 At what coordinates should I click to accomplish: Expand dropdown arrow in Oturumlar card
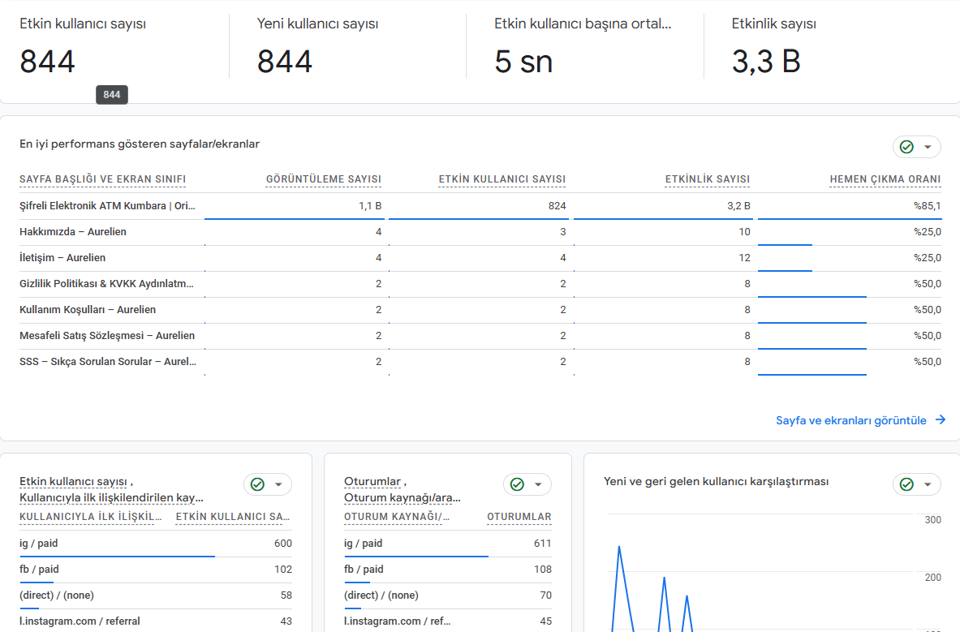pos(538,484)
